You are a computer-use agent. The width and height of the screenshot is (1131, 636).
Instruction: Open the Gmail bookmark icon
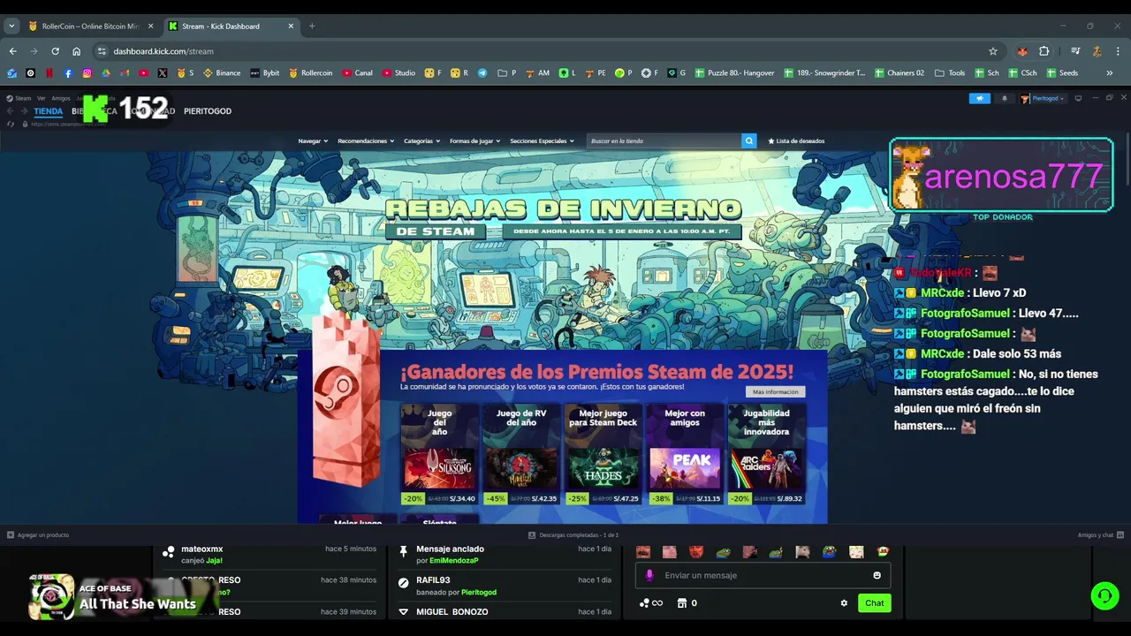coord(125,73)
